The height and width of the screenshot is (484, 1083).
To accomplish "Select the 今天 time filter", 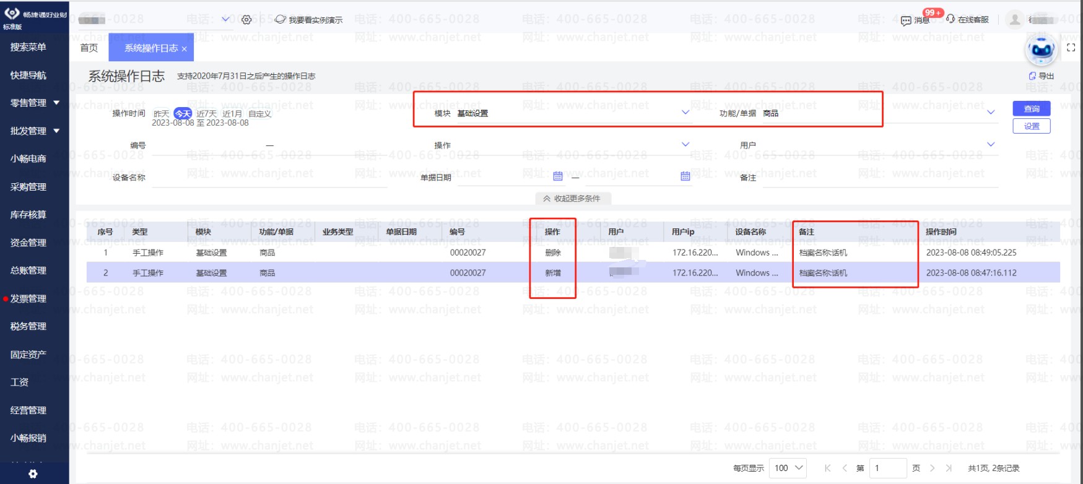I will coord(183,113).
